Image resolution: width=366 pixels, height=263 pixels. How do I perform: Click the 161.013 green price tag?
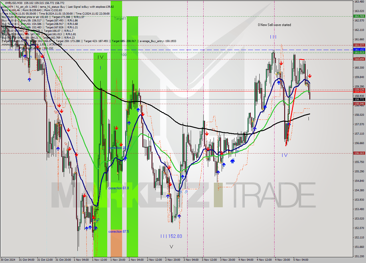pos(359,52)
